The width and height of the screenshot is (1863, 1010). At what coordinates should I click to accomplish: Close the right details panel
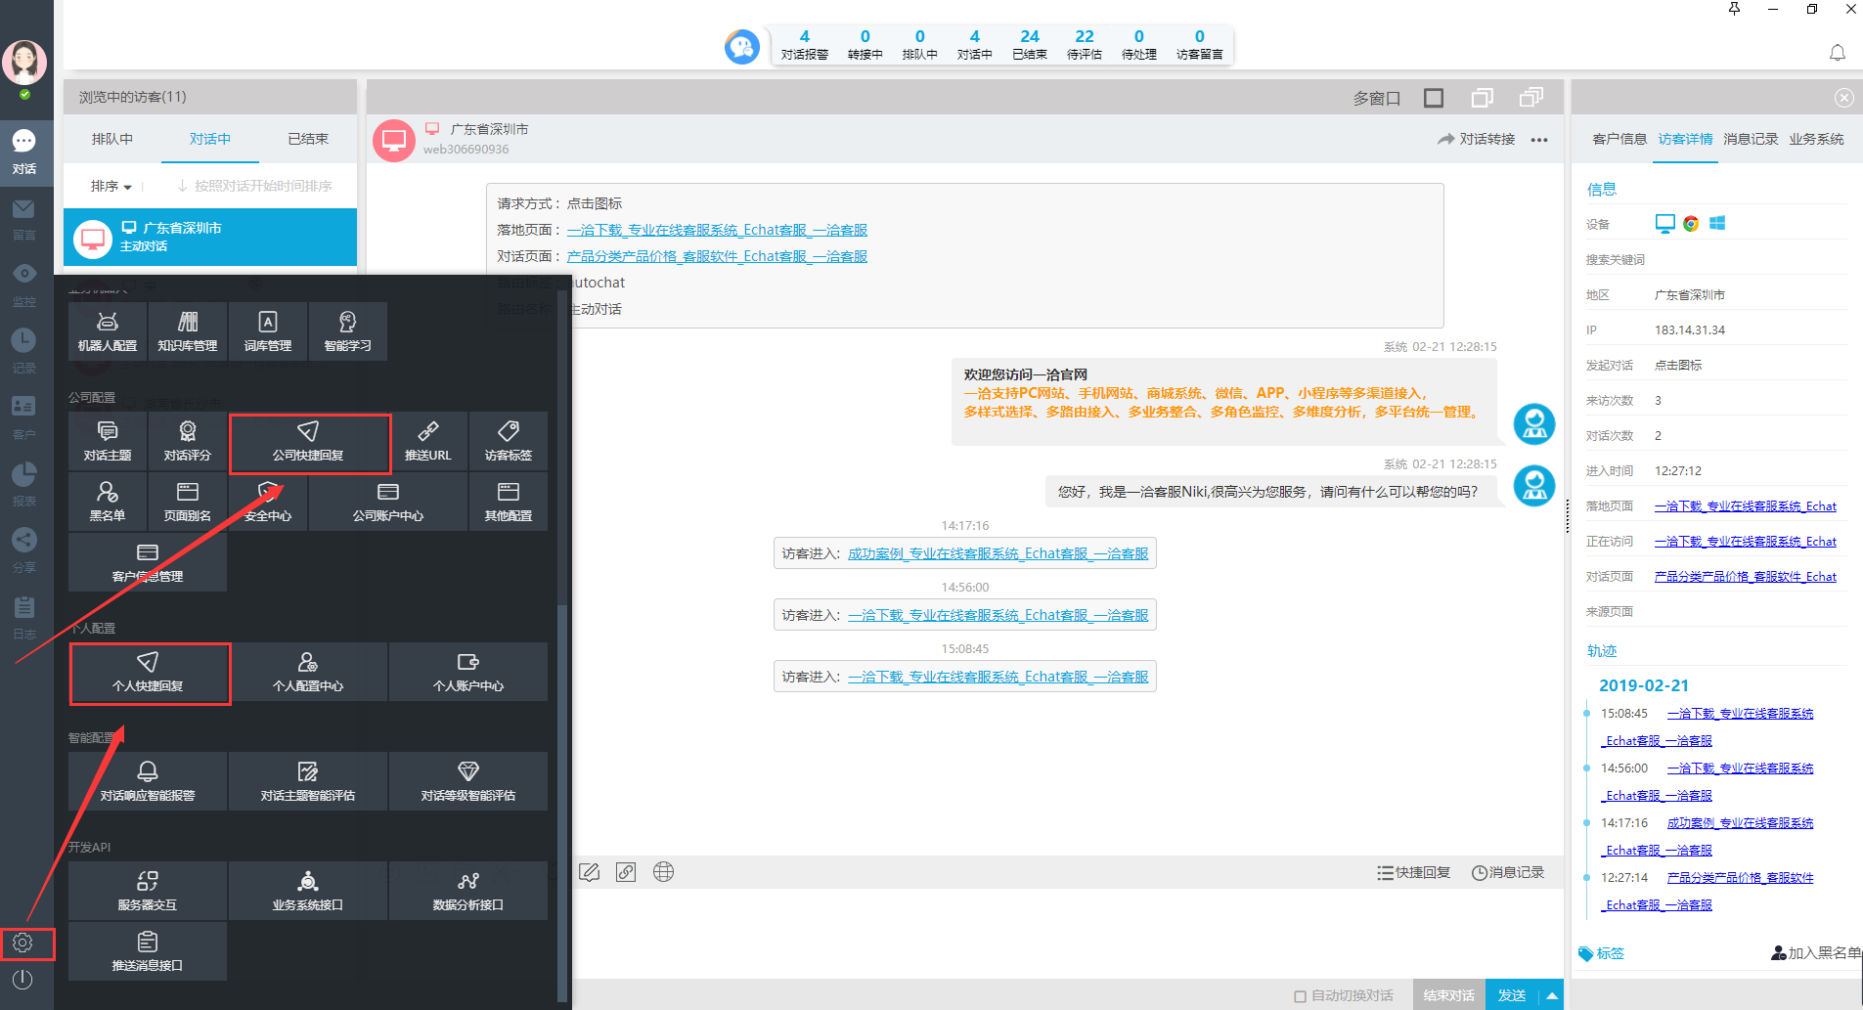coord(1843,98)
